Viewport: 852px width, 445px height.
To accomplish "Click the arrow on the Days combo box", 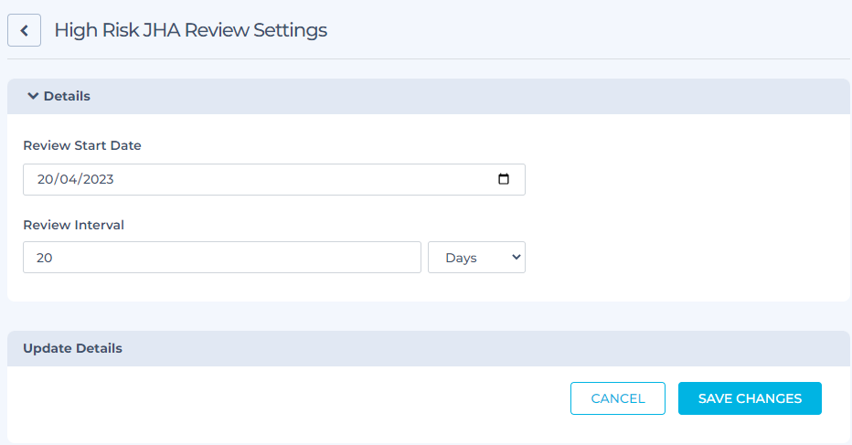I will [x=517, y=257].
